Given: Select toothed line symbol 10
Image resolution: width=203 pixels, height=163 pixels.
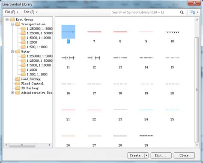Looking at the screenshot, I should (172, 32).
